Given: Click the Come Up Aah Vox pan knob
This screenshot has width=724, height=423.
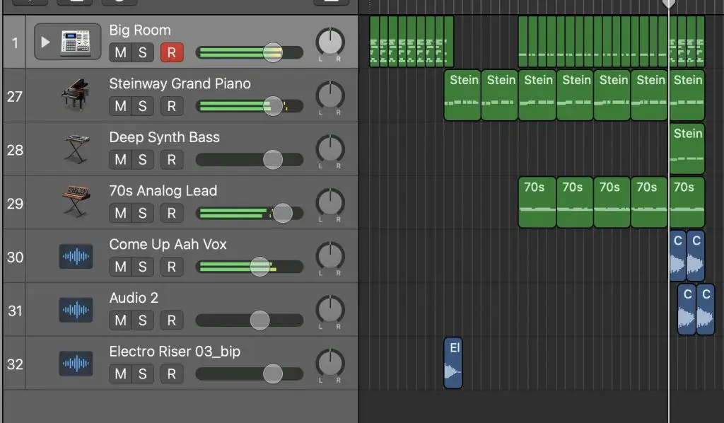Looking at the screenshot, I should click(330, 257).
